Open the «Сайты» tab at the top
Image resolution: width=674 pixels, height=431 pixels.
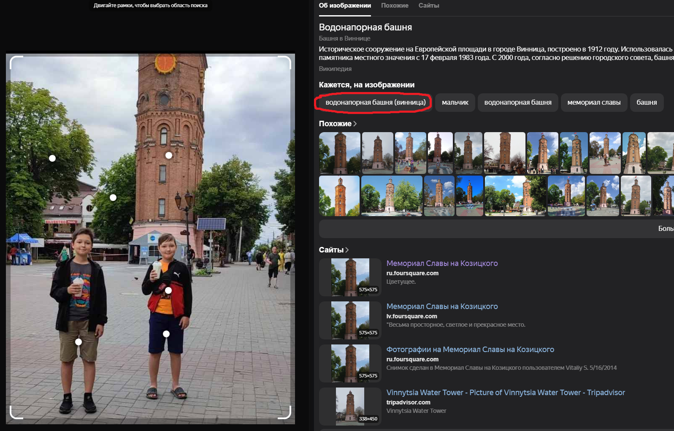tap(429, 5)
